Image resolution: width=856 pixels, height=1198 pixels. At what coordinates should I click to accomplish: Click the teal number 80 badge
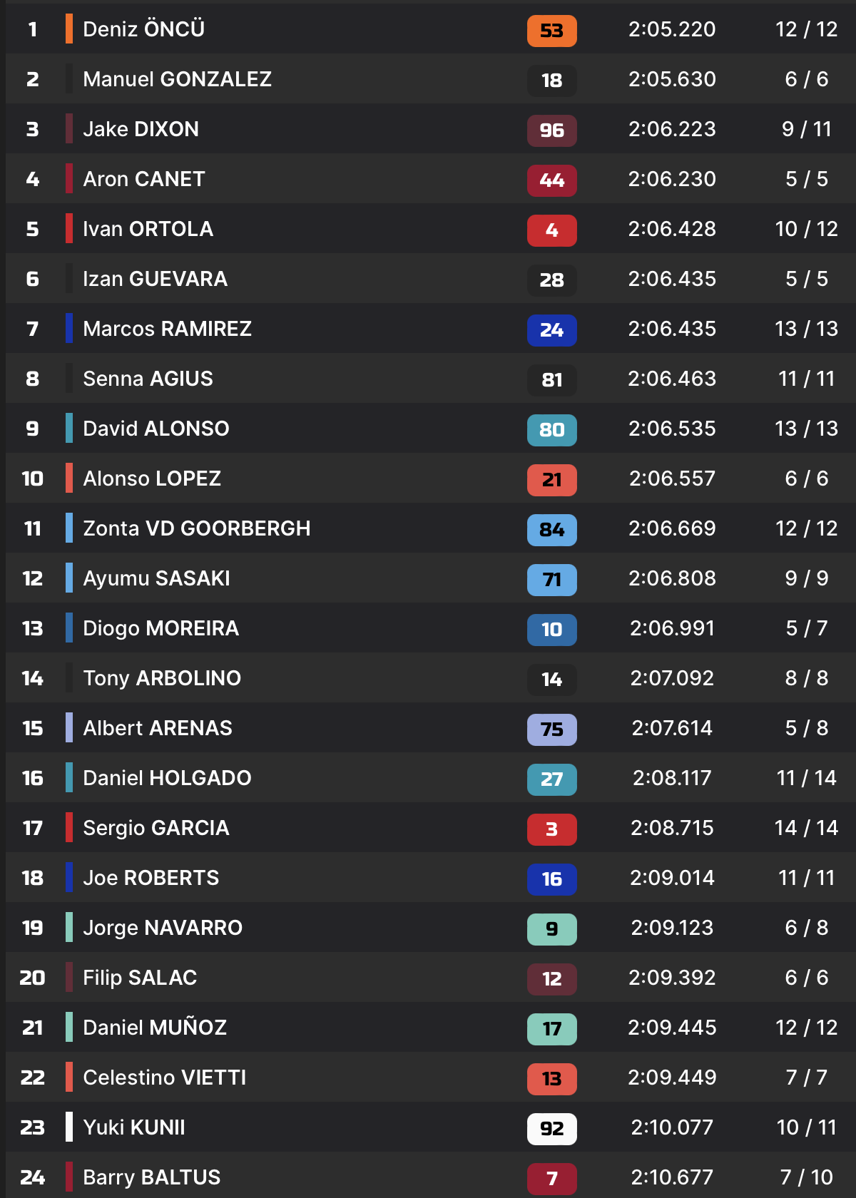[x=551, y=430]
